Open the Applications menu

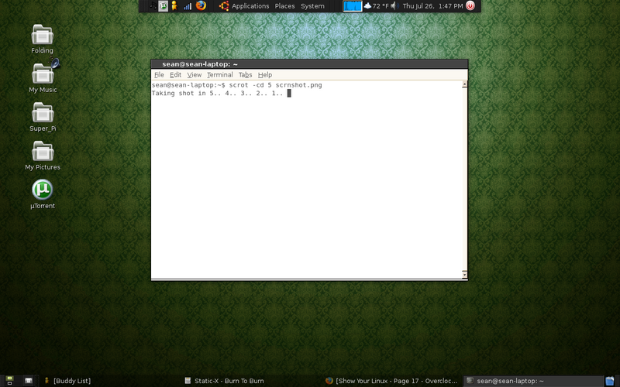point(250,6)
